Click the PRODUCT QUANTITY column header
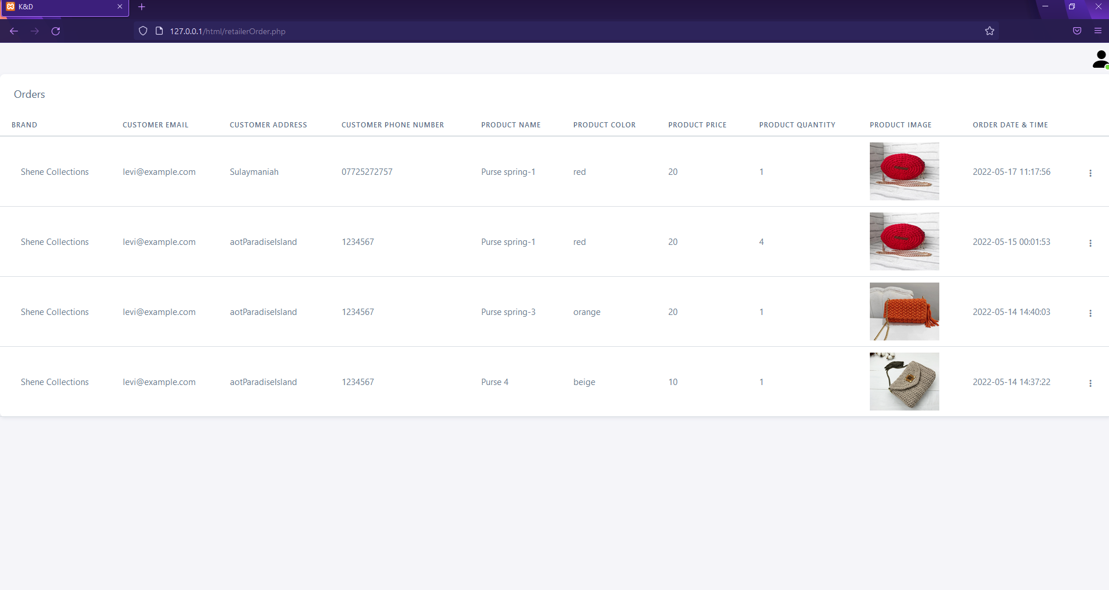 tap(797, 125)
